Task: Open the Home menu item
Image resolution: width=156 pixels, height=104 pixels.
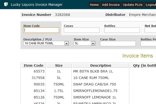Action: tap(94, 5)
